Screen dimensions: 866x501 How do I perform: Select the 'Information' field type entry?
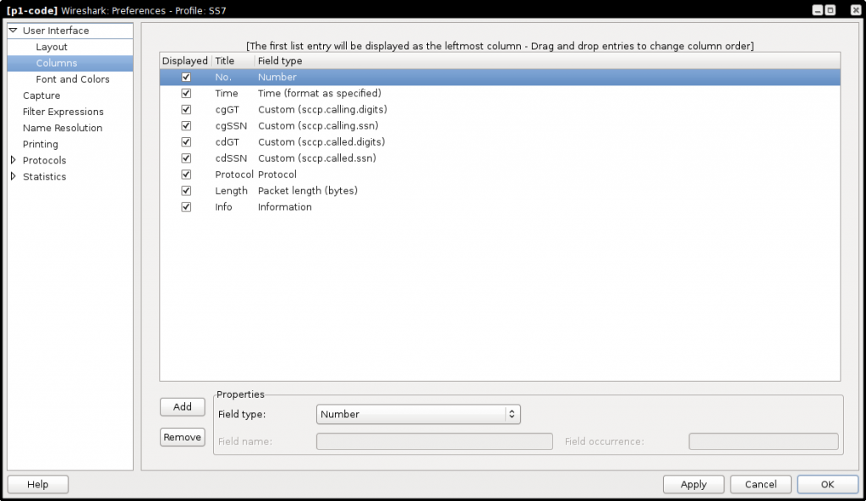285,206
